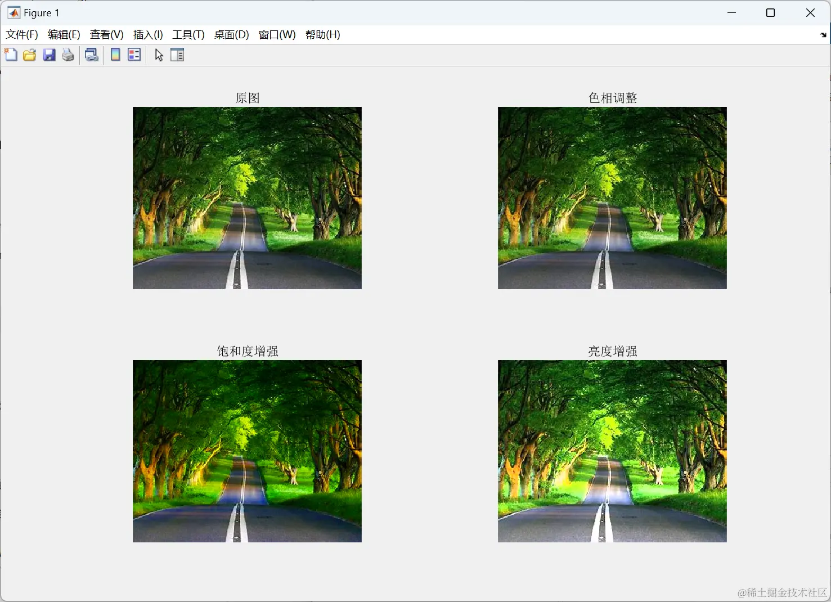831x602 pixels.
Task: Click the subplot title 色相调整
Action: click(613, 98)
